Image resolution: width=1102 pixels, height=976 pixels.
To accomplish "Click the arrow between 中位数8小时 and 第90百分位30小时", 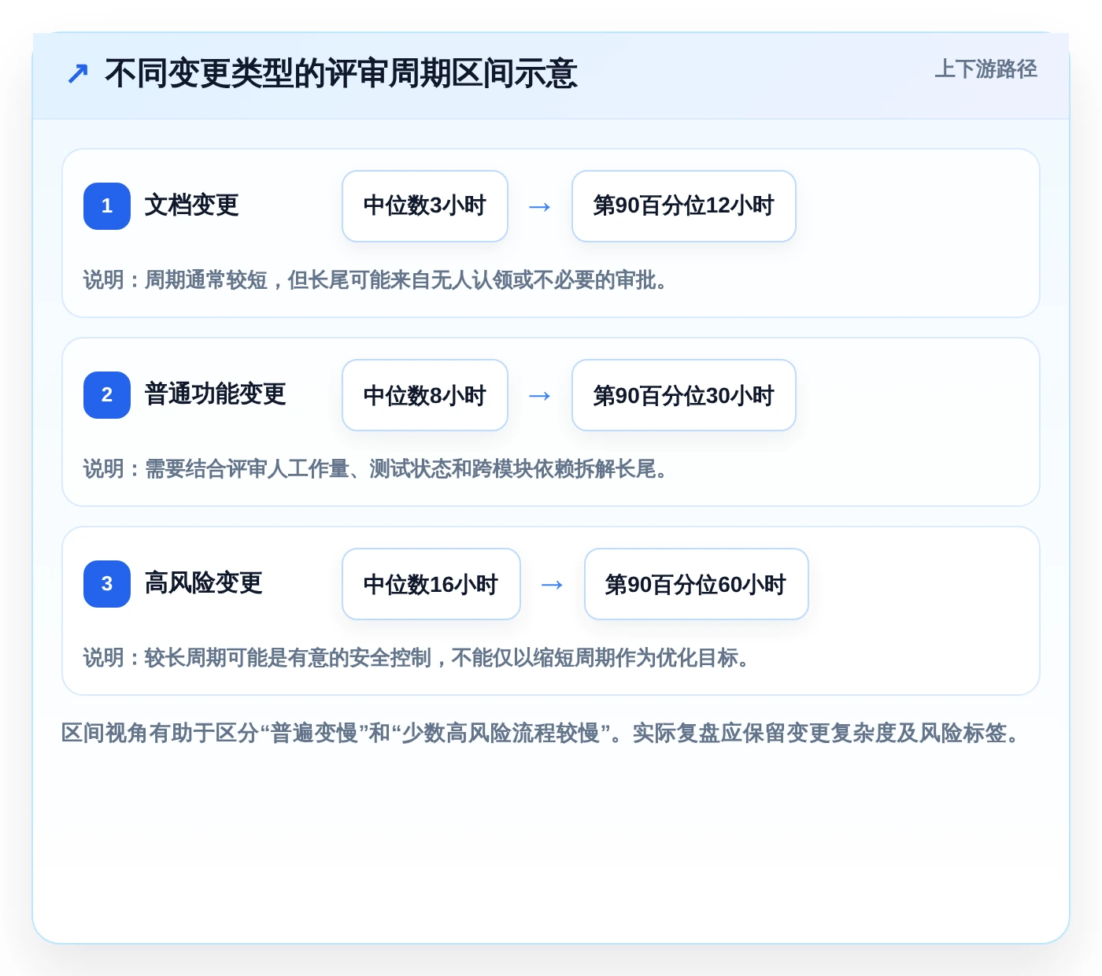I will (x=540, y=396).
